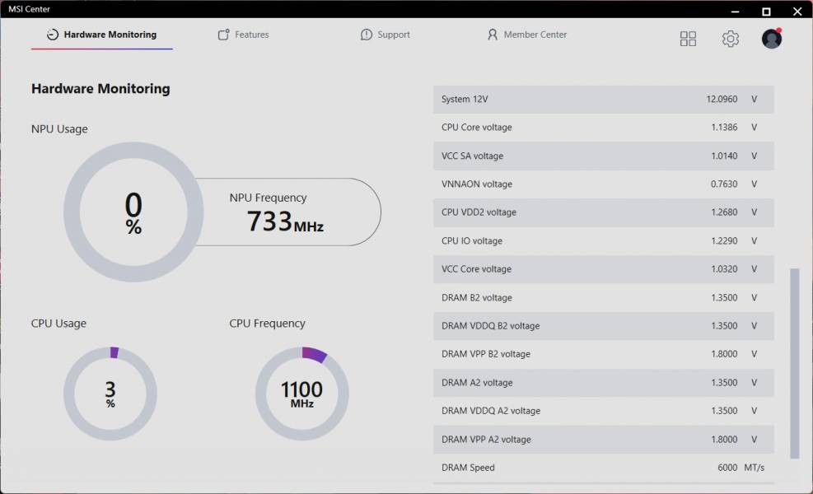
Task: Go to the Member Center tab
Action: pyautogui.click(x=527, y=35)
